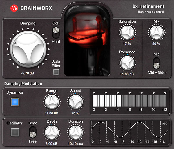Enable the Solo Filter button
Screen dimensions: 174x149
tap(56, 72)
